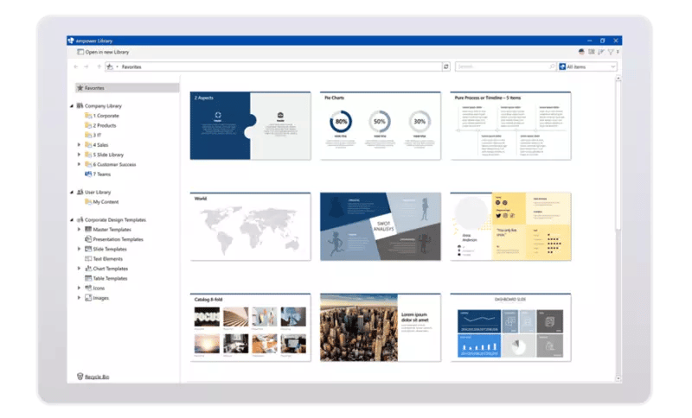The width and height of the screenshot is (692, 418).
Task: Click the Table Templates icon
Action: 88,278
